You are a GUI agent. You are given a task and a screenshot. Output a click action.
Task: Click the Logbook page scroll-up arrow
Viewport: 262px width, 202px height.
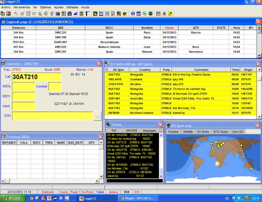[x=259, y=27]
